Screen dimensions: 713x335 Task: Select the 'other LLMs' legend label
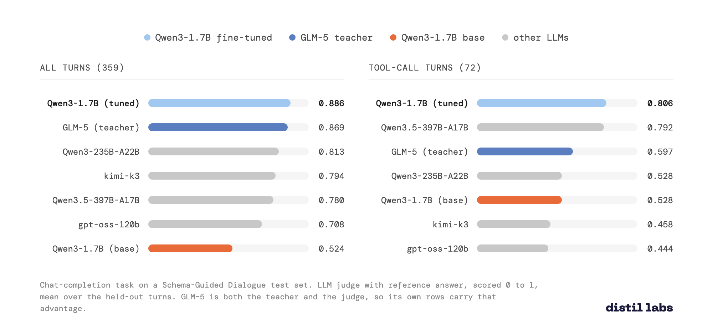click(x=541, y=38)
